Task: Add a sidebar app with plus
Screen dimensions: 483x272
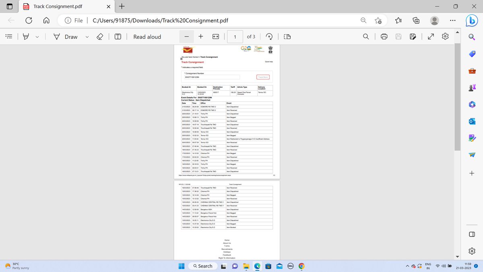Action: click(x=472, y=173)
